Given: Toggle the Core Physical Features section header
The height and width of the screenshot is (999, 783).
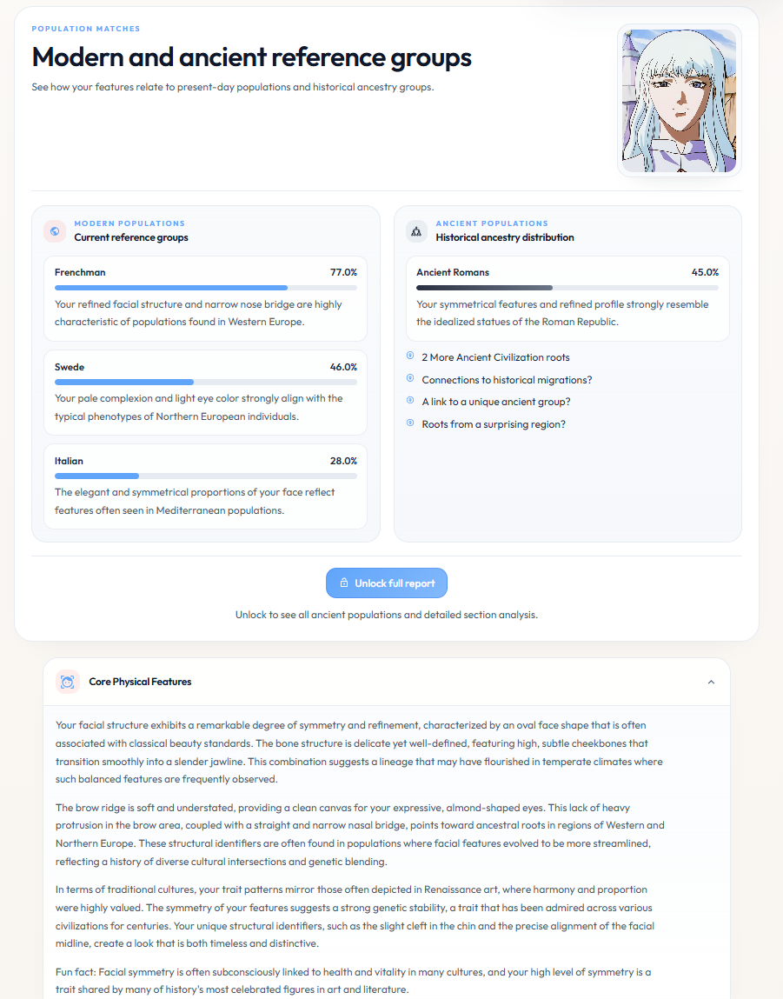Looking at the screenshot, I should (x=387, y=682).
